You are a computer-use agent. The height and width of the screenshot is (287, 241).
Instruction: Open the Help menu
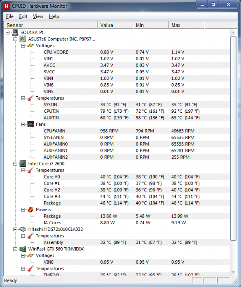(54, 16)
